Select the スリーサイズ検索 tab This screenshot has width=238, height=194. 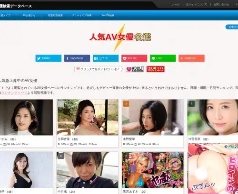82,15
